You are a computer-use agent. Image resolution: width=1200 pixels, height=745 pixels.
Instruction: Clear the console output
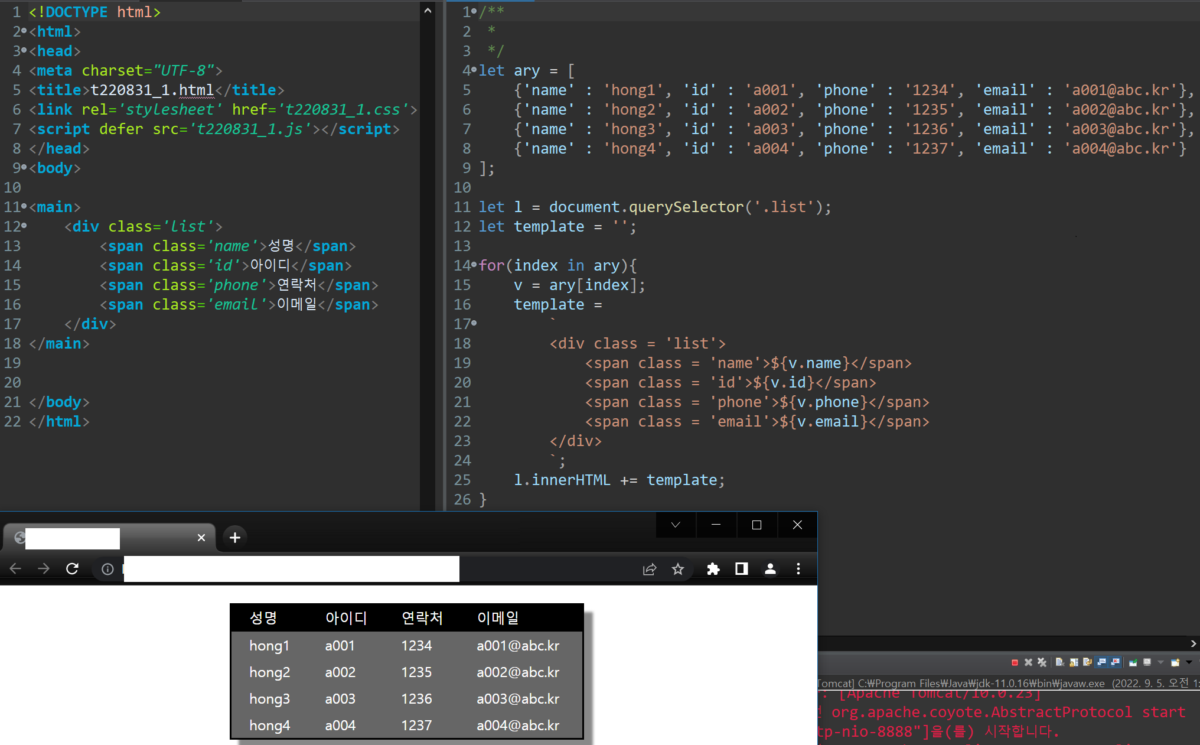[1060, 662]
